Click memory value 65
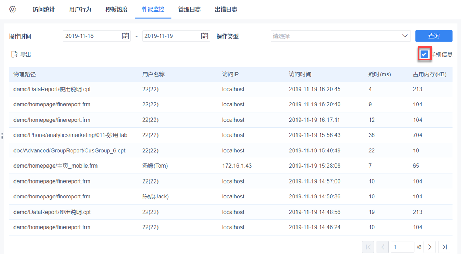 pyautogui.click(x=416, y=166)
